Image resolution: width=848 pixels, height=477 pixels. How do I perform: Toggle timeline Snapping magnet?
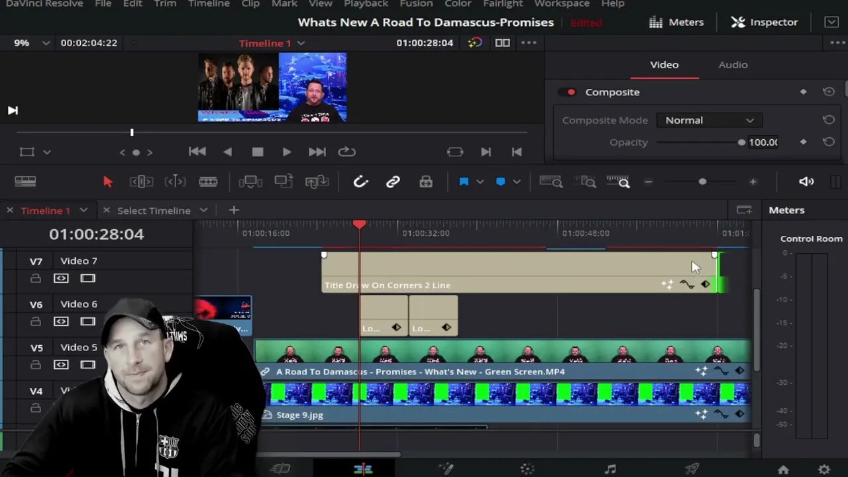tap(360, 182)
